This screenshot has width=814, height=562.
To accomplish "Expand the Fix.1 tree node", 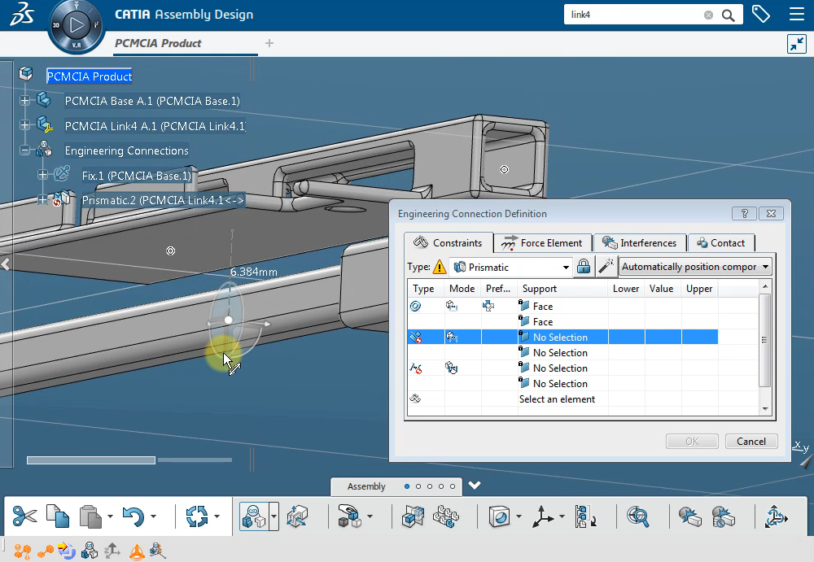I will (42, 175).
